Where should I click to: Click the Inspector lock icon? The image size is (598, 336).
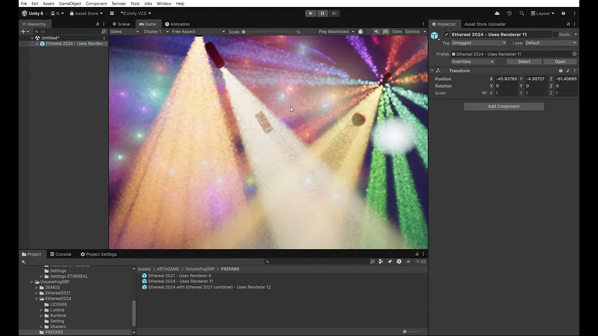click(568, 24)
